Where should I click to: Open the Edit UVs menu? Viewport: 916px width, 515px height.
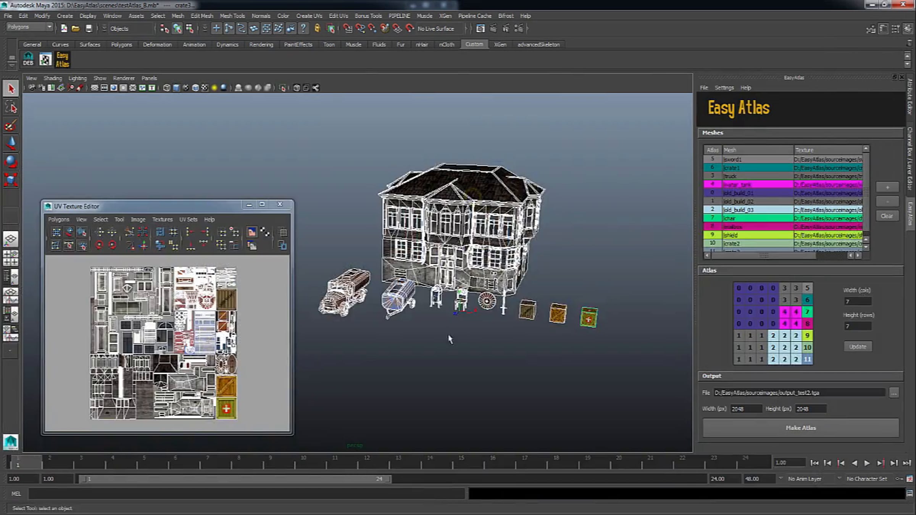338,16
